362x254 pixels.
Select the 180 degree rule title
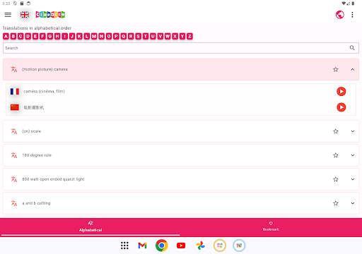[x=37, y=155]
